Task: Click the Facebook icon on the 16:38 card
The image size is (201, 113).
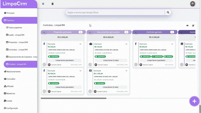Action: pos(44,71)
